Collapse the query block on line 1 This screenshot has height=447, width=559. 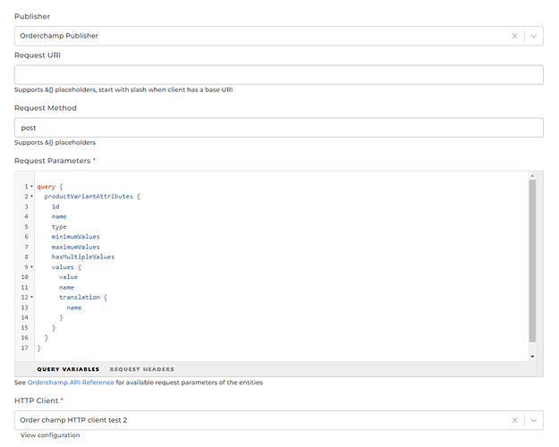(x=31, y=187)
